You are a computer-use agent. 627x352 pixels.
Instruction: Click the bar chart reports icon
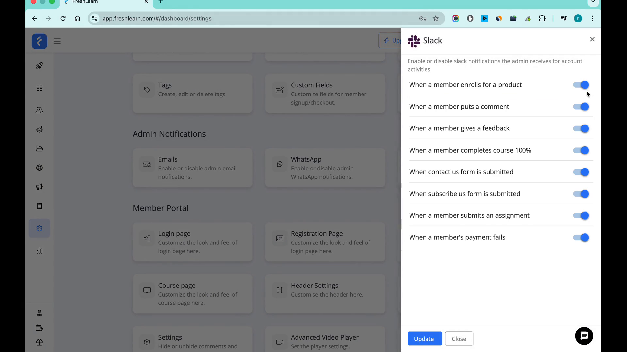pyautogui.click(x=39, y=251)
